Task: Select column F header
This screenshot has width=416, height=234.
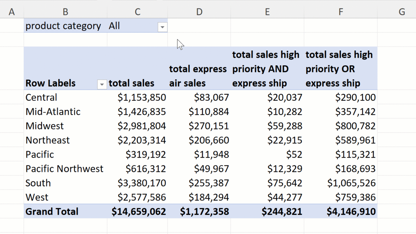Action: [x=340, y=12]
